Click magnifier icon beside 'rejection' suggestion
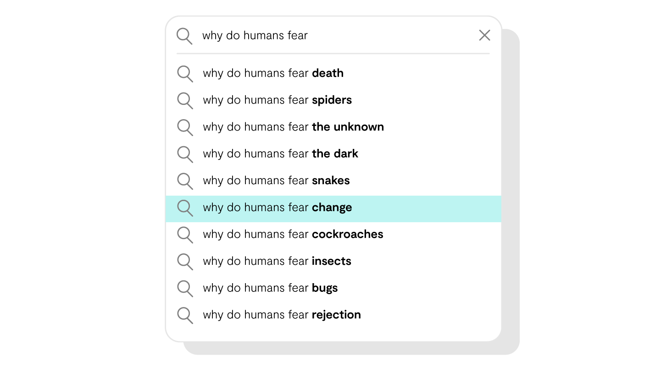 (x=185, y=315)
